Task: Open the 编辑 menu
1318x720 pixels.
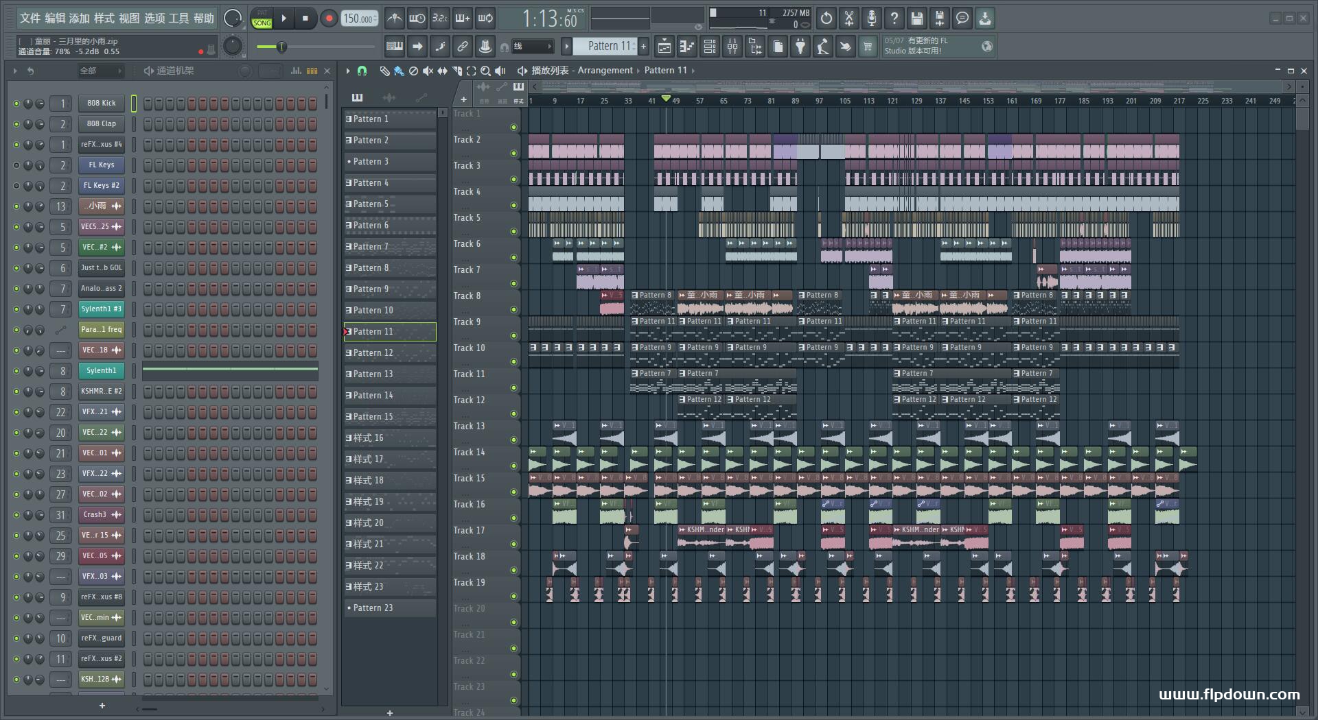Action: coord(55,19)
